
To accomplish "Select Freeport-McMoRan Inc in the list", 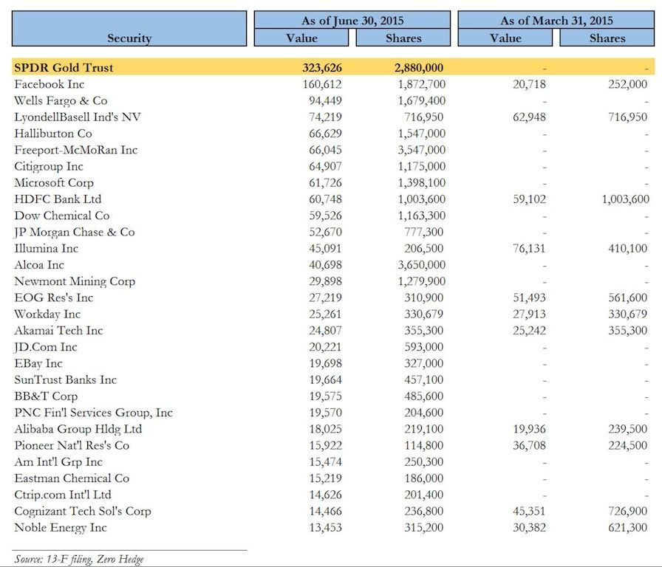I will (x=66, y=150).
